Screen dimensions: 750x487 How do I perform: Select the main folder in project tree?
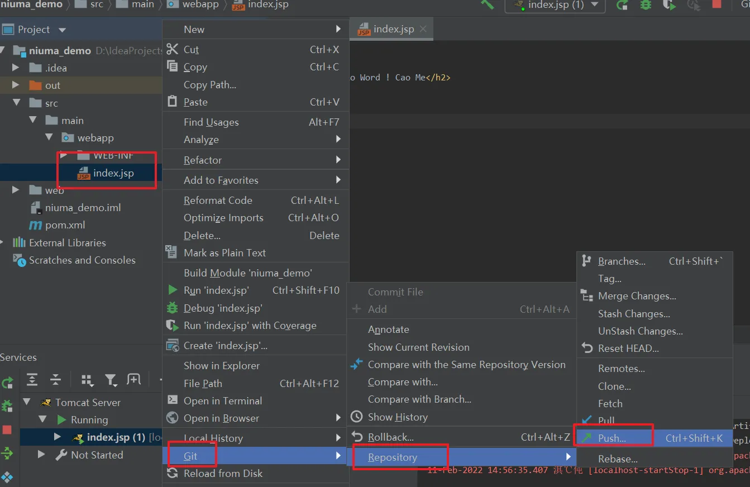(x=72, y=120)
